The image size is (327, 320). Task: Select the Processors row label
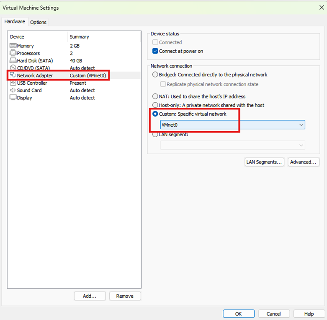pyautogui.click(x=28, y=53)
